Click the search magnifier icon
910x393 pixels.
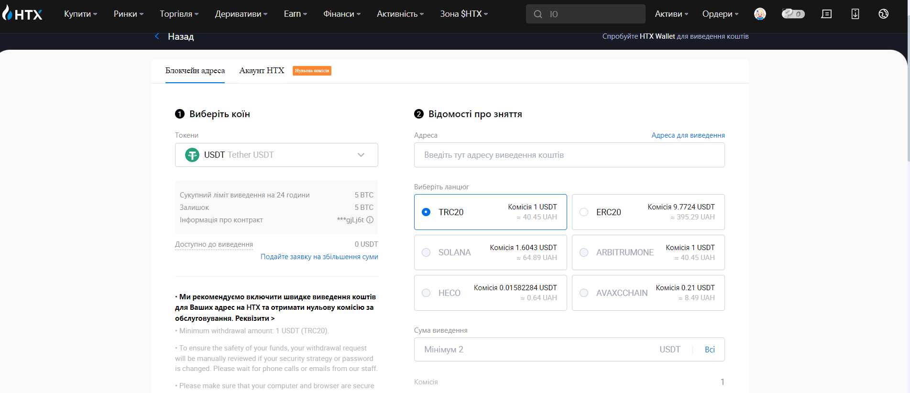click(538, 14)
